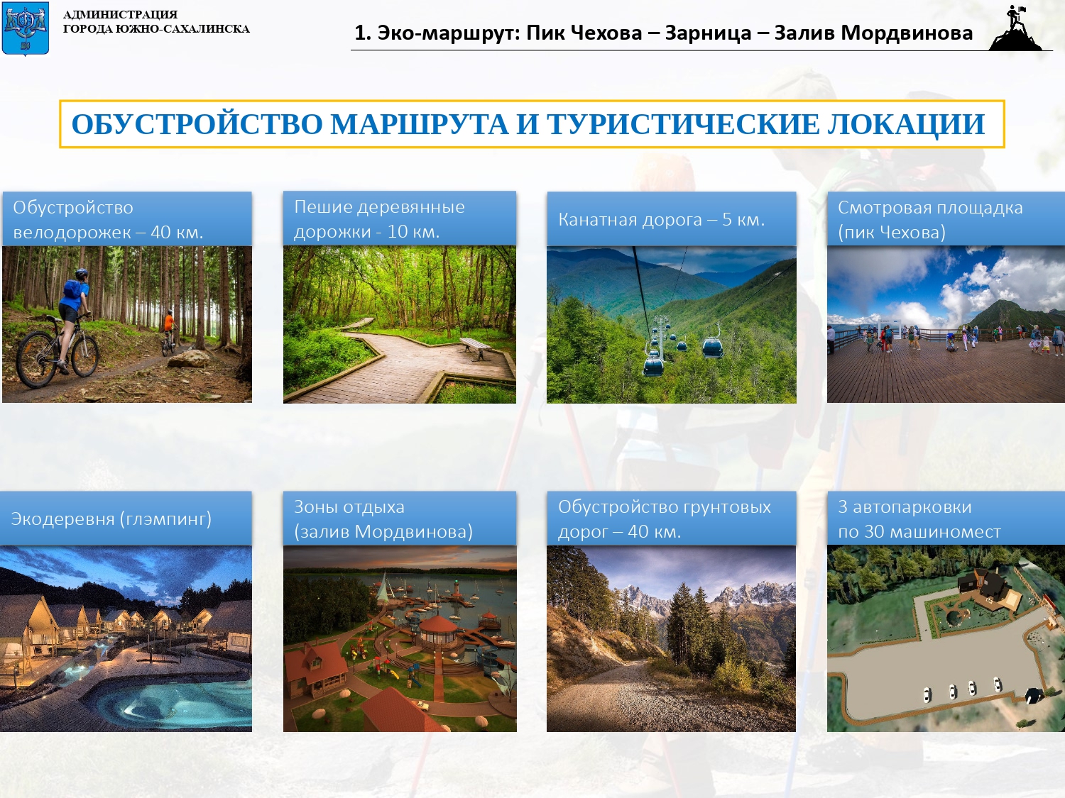Open the gravel mountain road photo
The width and height of the screenshot is (1065, 798).
click(672, 638)
